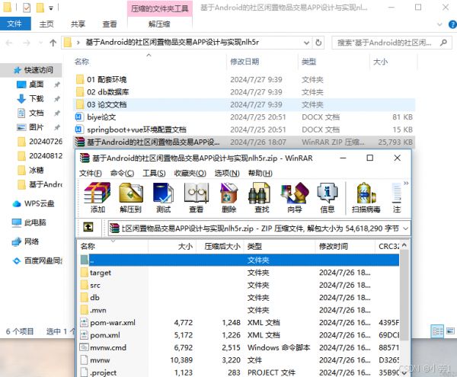Open Explorer File (文件) tab
457x377 pixels.
14,24
